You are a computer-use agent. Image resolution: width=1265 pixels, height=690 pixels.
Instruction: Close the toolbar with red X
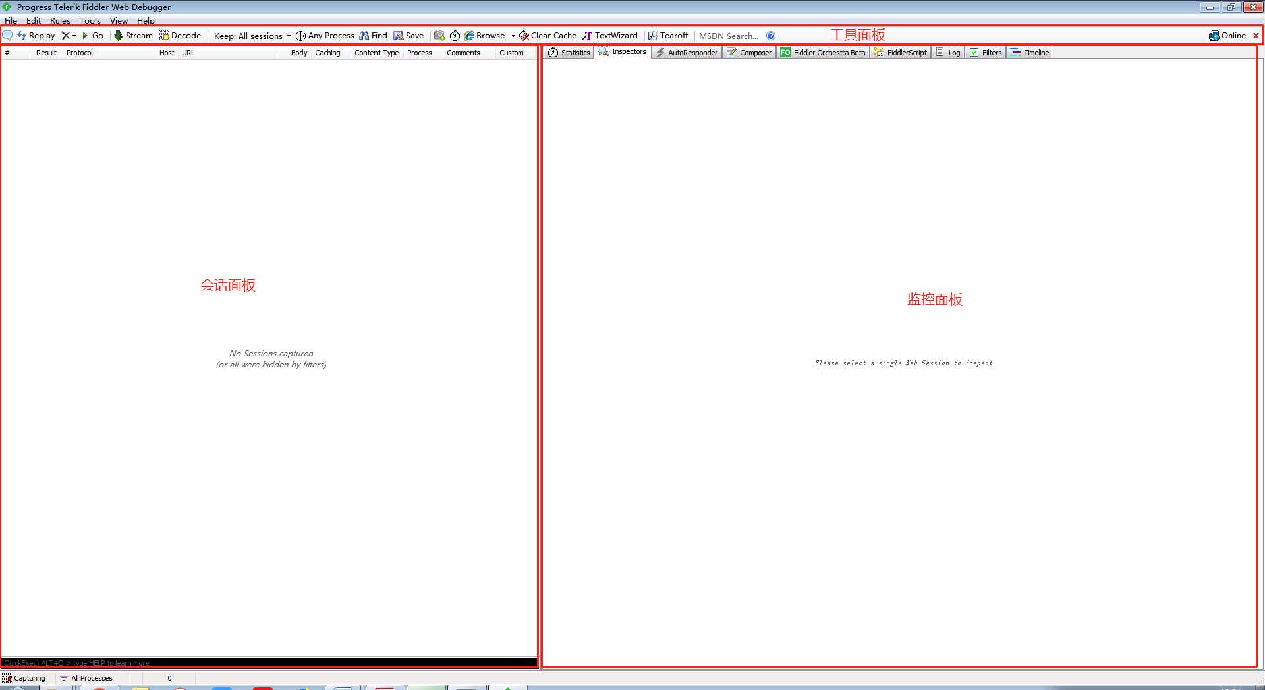[1256, 36]
